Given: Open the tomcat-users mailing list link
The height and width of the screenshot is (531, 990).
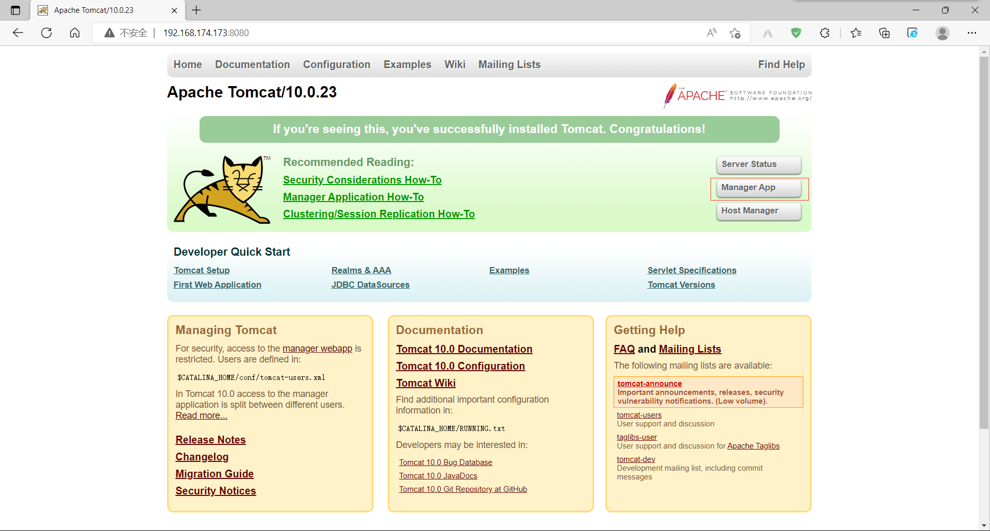Looking at the screenshot, I should pyautogui.click(x=639, y=415).
